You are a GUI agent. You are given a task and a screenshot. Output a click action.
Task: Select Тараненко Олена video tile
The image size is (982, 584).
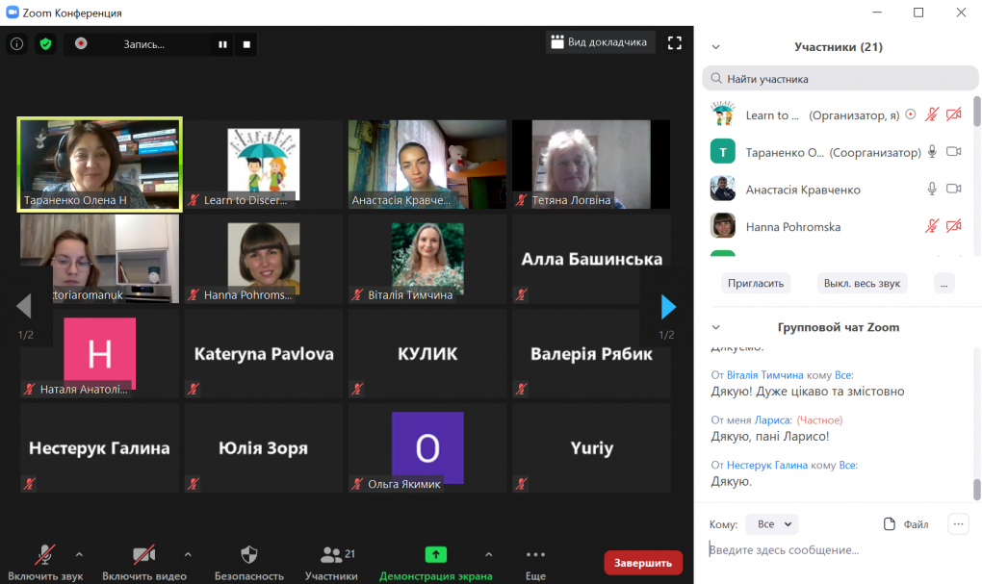pos(99,164)
